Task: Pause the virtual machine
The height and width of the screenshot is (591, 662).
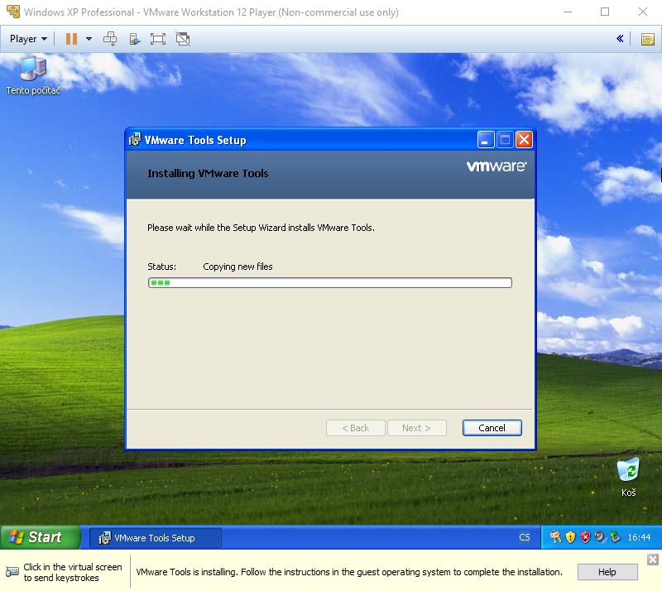Action: 71,39
